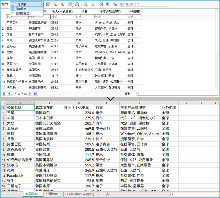Switch to 公司信息二 sheet tab
Viewport: 220px width, 198px height.
click(53, 194)
